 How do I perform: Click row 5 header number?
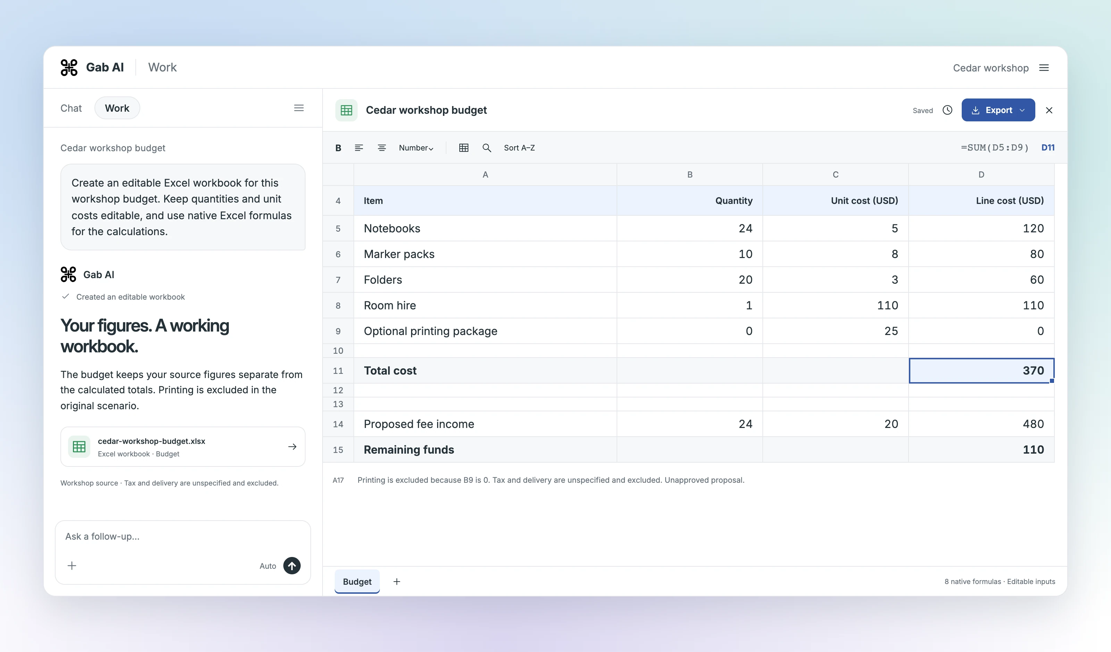338,228
